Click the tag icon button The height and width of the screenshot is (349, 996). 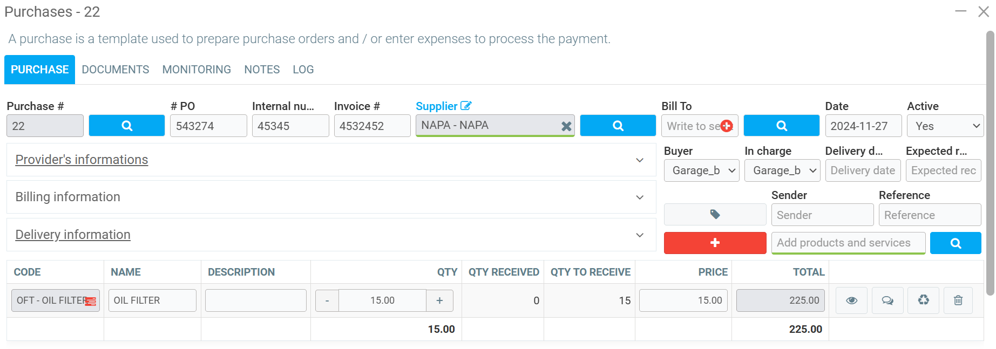(714, 215)
